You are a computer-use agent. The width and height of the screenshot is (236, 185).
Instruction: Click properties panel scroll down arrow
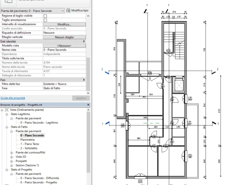tap(88, 93)
